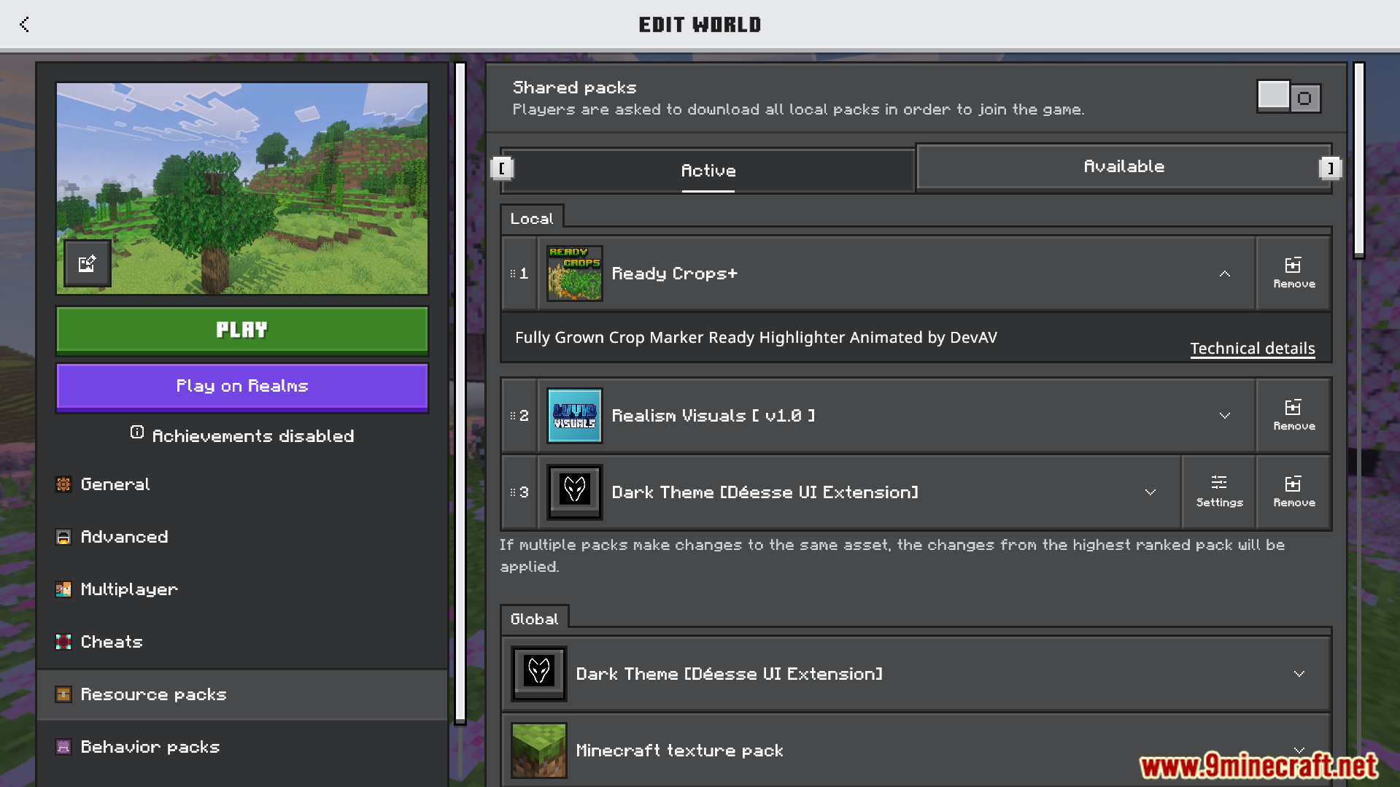Image resolution: width=1400 pixels, height=787 pixels.
Task: Open the Cheats section
Action: (242, 642)
